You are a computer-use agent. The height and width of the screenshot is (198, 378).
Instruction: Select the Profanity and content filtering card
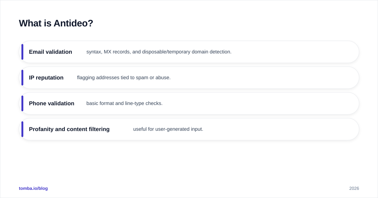pos(189,129)
